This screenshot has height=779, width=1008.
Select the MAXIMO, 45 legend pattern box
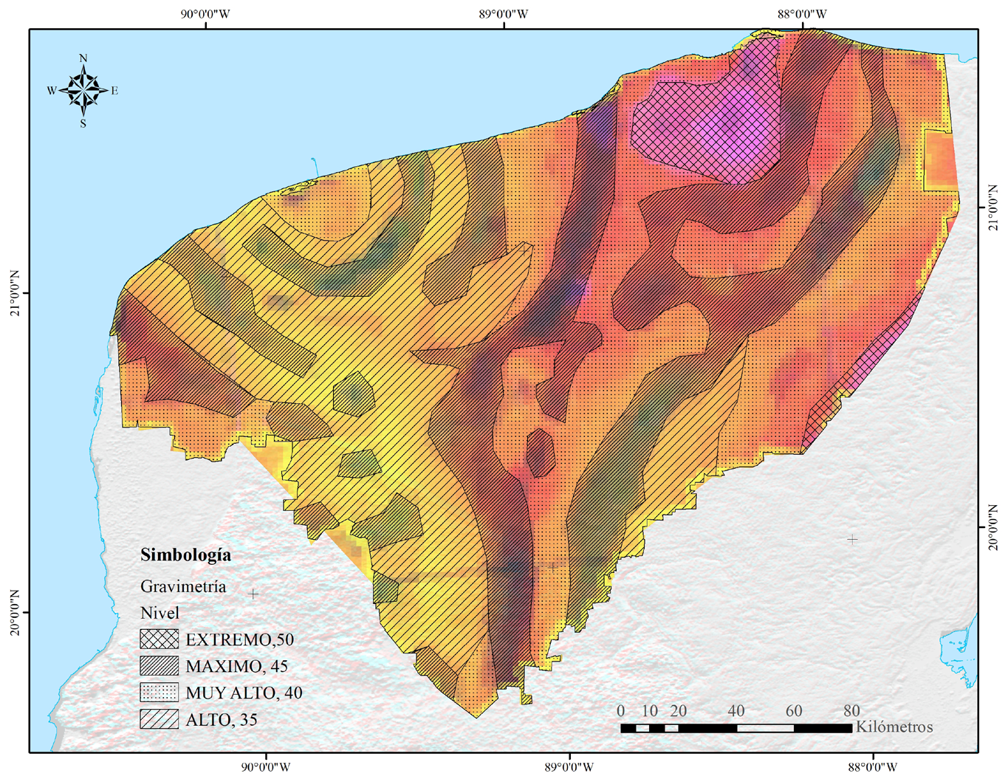click(159, 666)
